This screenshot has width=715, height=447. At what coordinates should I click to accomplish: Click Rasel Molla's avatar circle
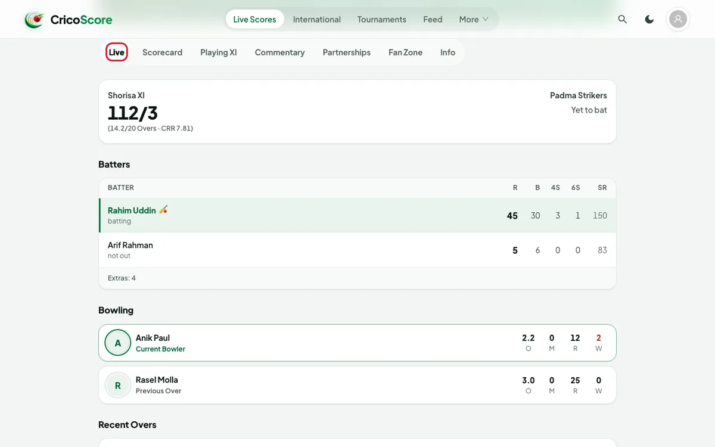(x=118, y=385)
